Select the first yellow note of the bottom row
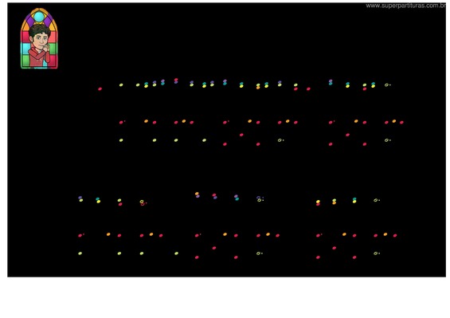450x318 pixels. 80,253
